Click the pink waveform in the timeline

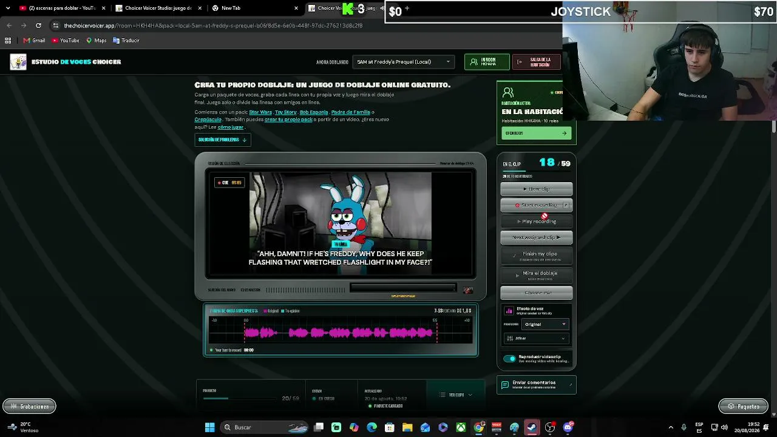click(x=340, y=333)
